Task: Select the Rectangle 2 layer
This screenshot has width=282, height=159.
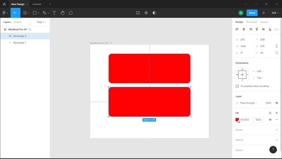Action: point(25,36)
